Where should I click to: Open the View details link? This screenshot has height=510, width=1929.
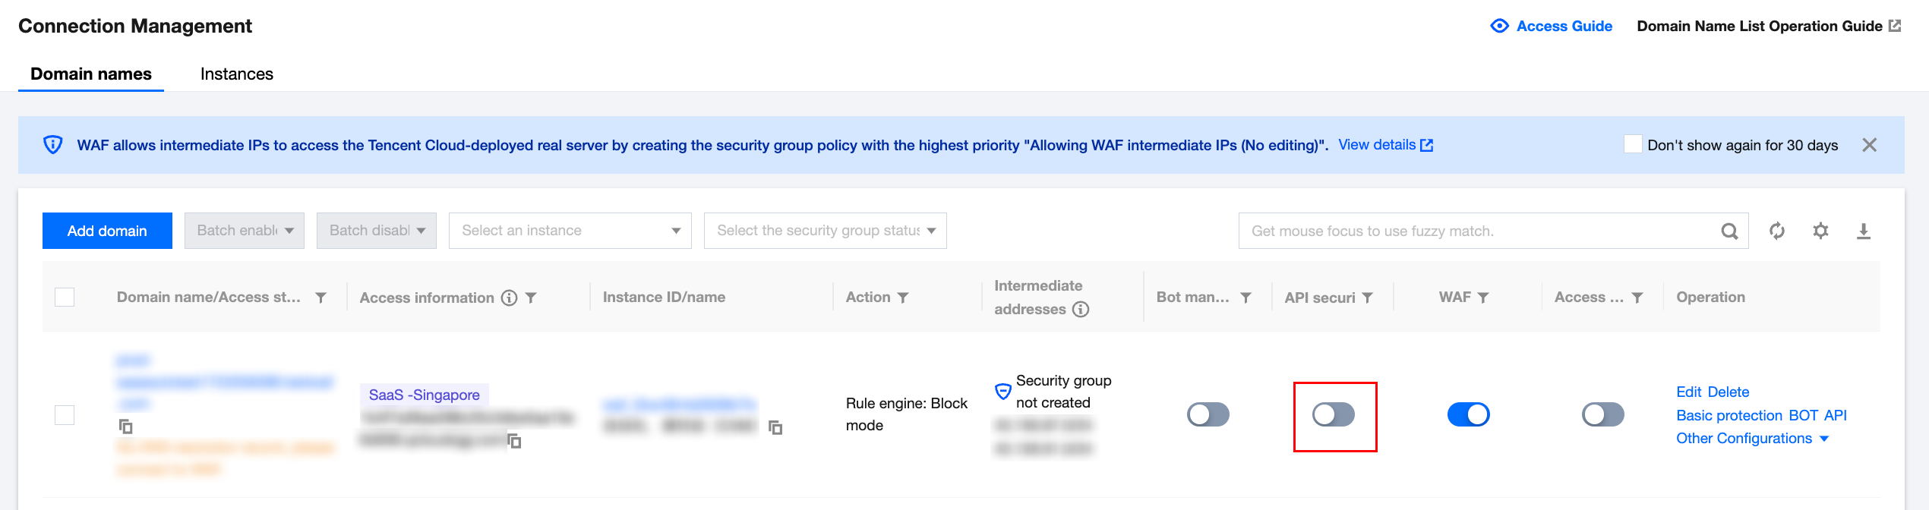pyautogui.click(x=1384, y=145)
